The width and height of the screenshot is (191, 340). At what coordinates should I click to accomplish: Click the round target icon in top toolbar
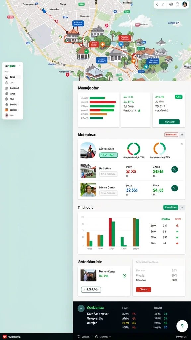171,4
